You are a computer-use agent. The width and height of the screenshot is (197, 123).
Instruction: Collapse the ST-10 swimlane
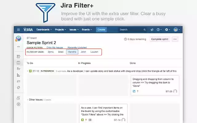coord(27,71)
